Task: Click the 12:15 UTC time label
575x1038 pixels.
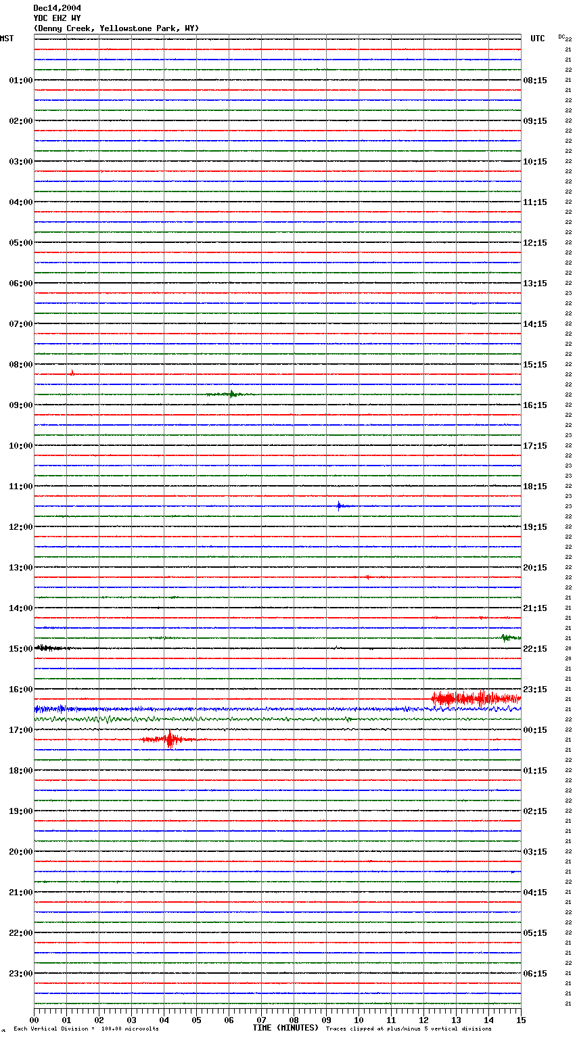Action: (535, 243)
